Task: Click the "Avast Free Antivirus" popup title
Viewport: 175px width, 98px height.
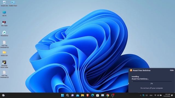Action: pos(142,71)
